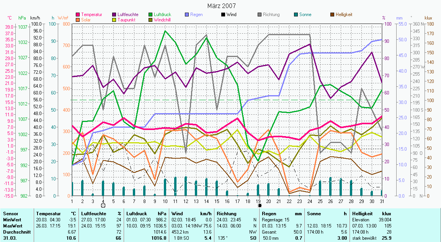
Task: Click the pink Temperatur legend swatch
Action: click(x=78, y=15)
